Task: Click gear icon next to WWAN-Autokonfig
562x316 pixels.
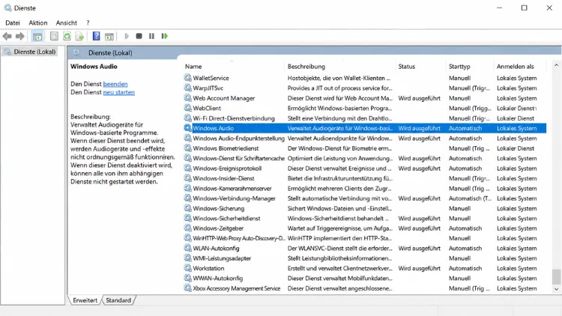Action: coord(188,278)
